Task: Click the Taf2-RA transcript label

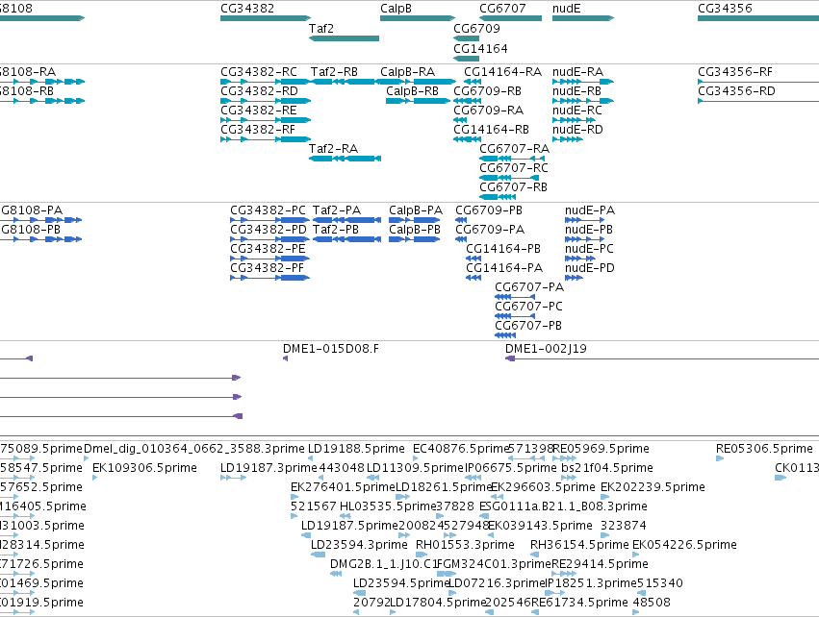Action: pyautogui.click(x=333, y=149)
